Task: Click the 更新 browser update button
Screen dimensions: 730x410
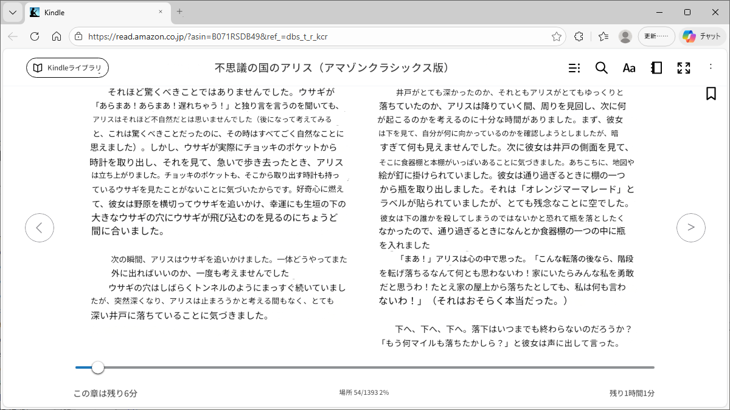Action: [656, 36]
